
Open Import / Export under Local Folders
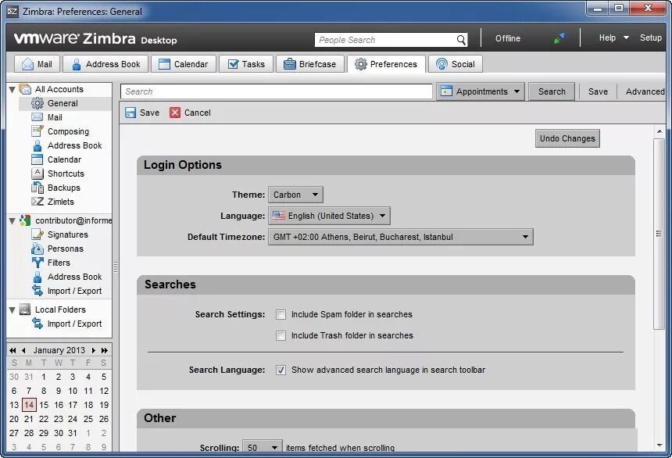67,324
